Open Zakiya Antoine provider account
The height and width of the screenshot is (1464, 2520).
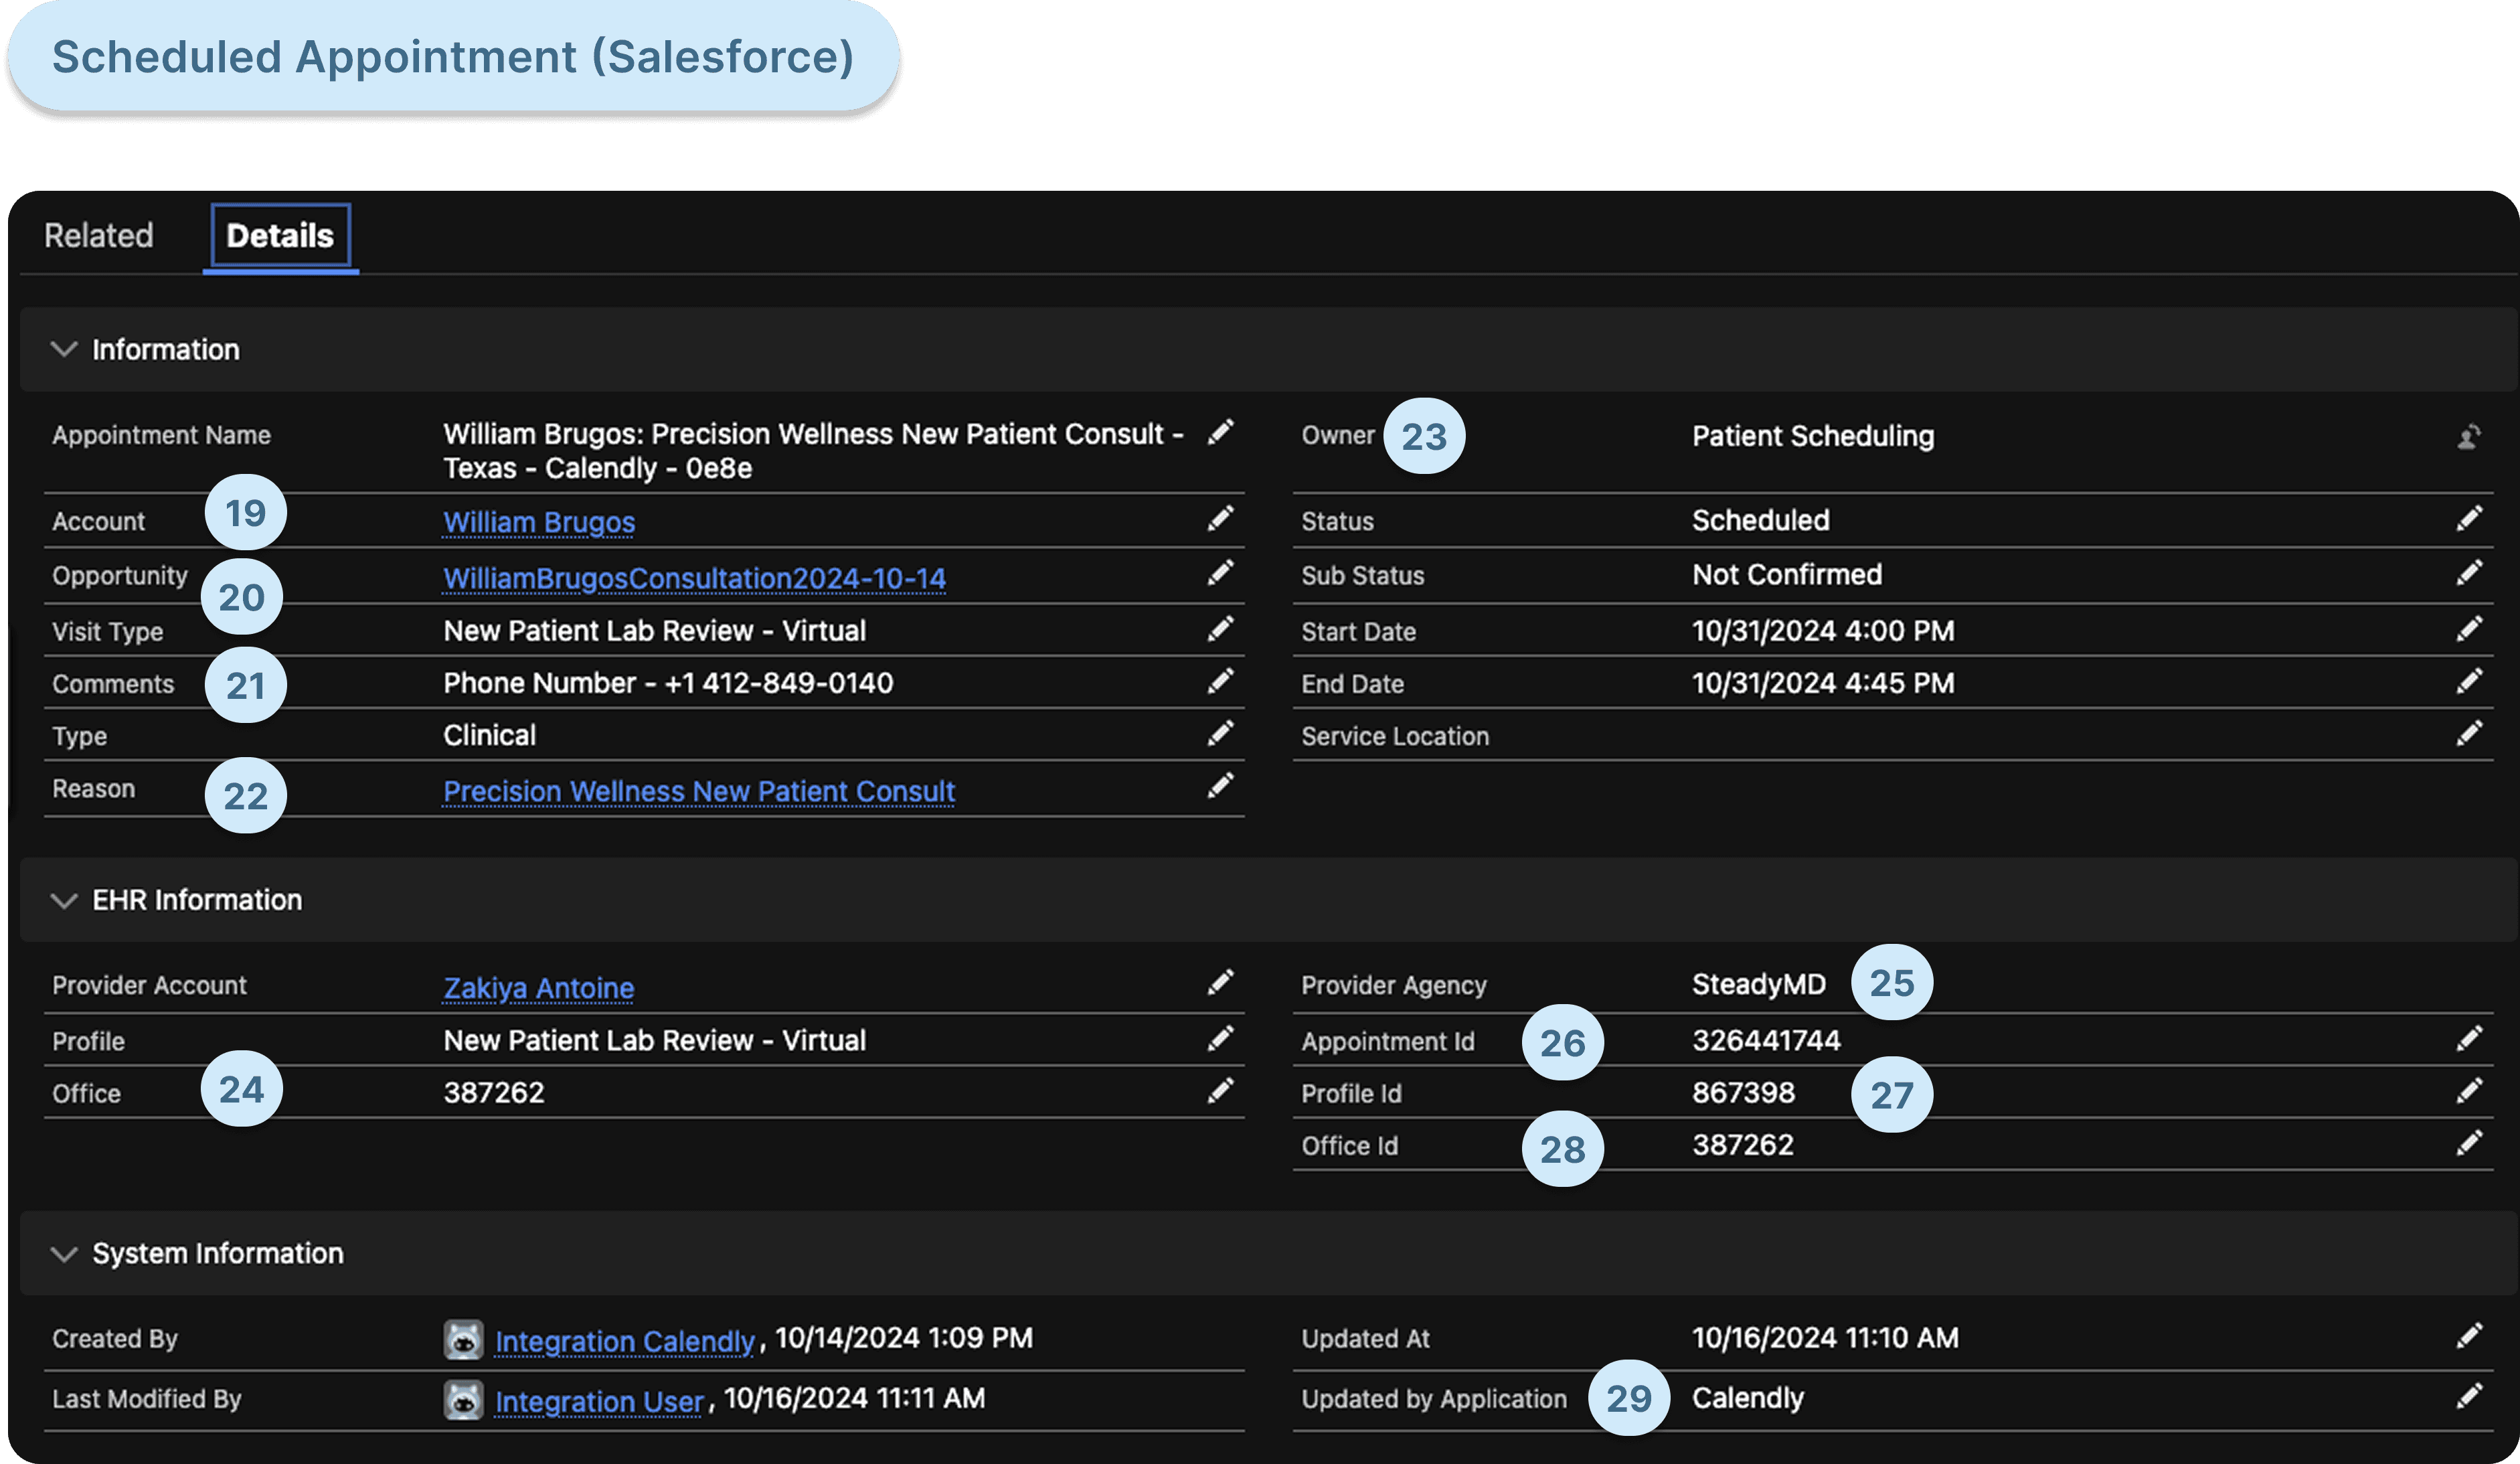(538, 987)
